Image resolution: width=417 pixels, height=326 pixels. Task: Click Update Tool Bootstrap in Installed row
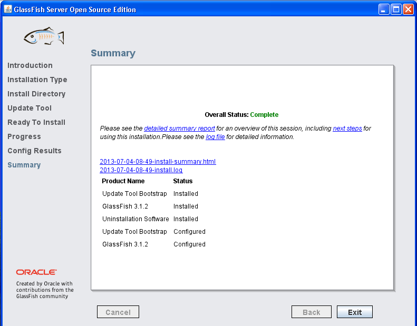tap(134, 194)
